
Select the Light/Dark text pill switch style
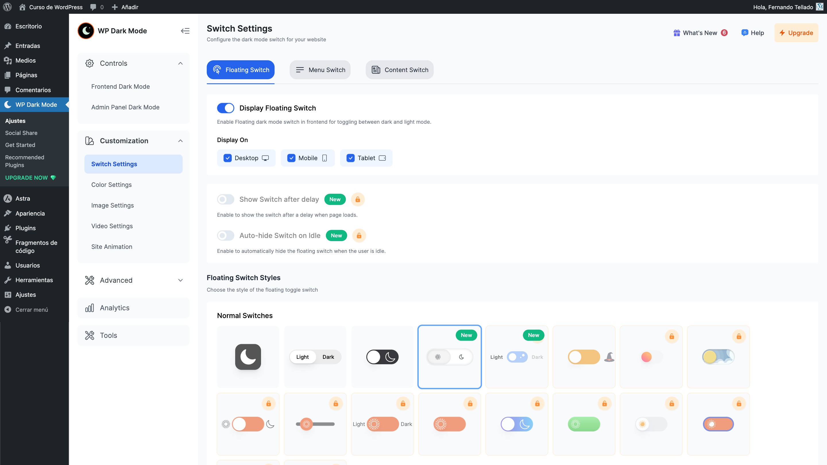click(x=315, y=357)
